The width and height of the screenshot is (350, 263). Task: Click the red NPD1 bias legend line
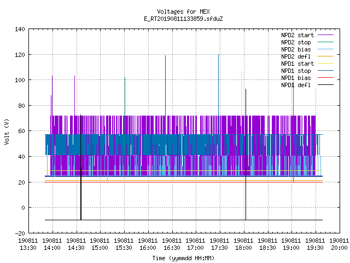click(326, 78)
